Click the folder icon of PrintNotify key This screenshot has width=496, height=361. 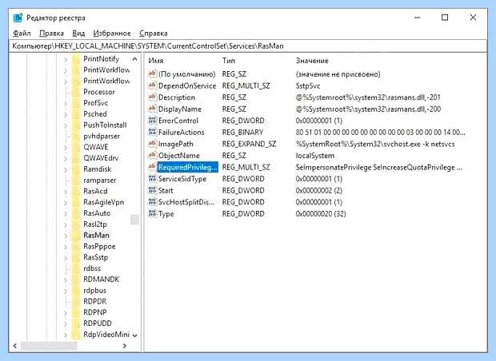(75, 59)
